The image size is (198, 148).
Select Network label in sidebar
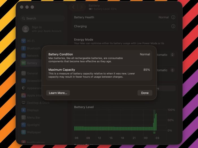click(33, 56)
